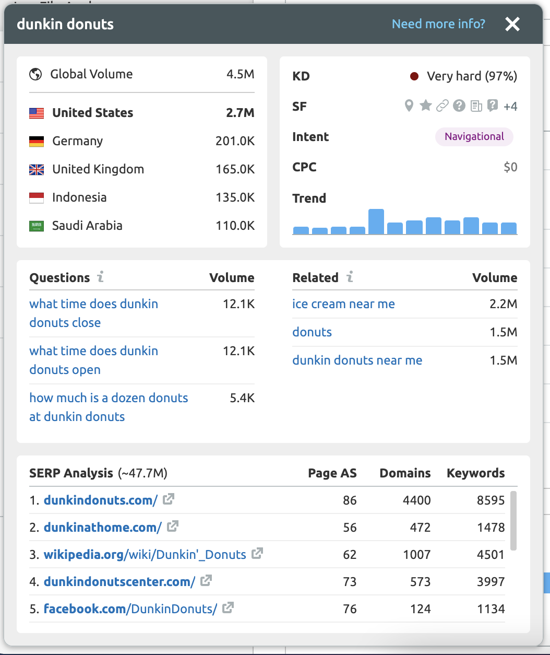Open 'what time does dunkin donuts close' question
Image resolution: width=550 pixels, height=655 pixels.
click(93, 313)
